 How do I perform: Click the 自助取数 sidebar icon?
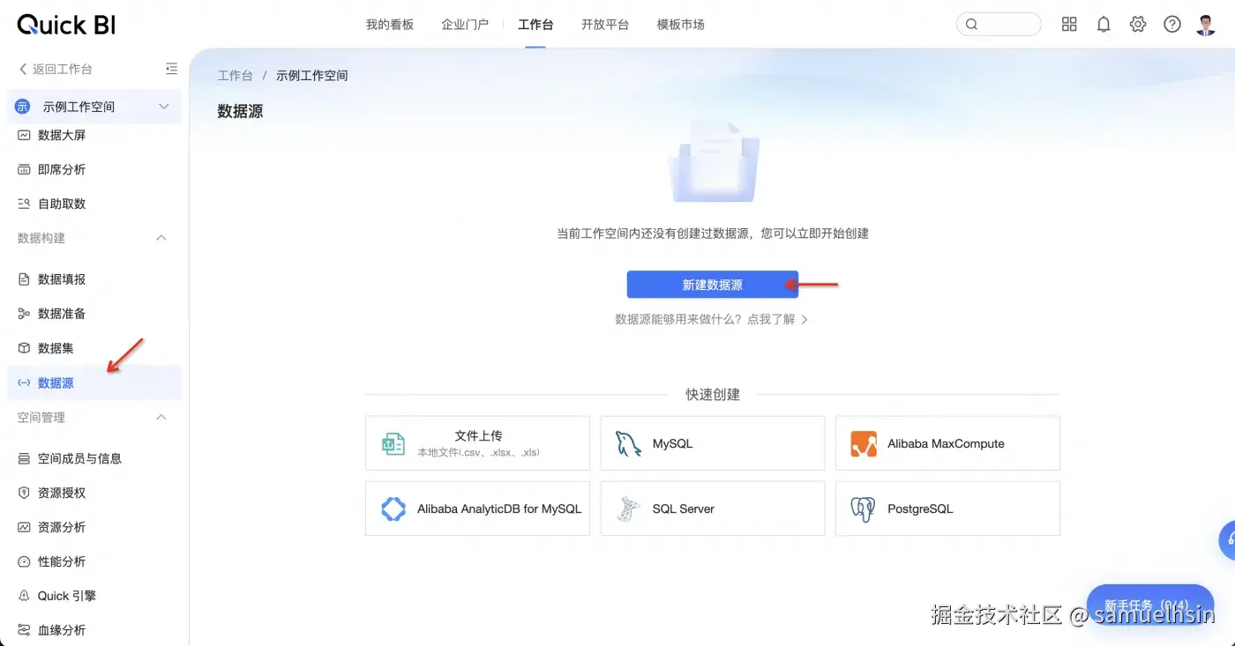[x=24, y=204]
